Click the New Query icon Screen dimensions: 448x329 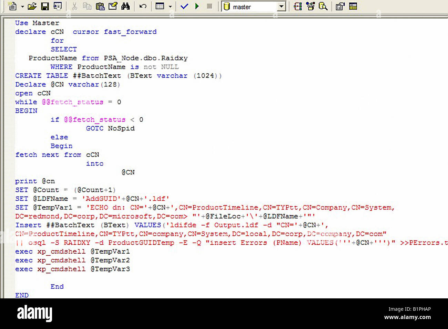(x=12, y=6)
